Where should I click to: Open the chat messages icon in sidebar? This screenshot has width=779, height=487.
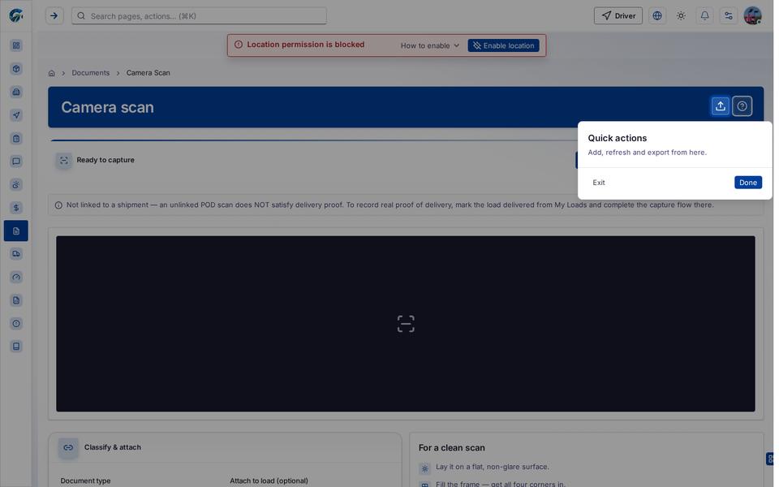[x=16, y=161]
